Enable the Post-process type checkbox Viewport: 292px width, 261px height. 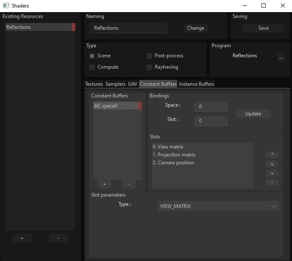[x=149, y=56]
